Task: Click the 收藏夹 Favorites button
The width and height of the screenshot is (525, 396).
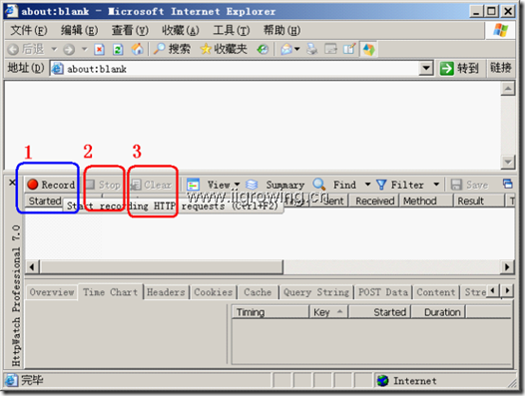Action: (x=224, y=49)
